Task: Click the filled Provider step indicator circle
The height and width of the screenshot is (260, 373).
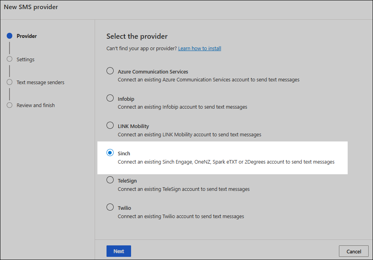Action: click(10, 36)
